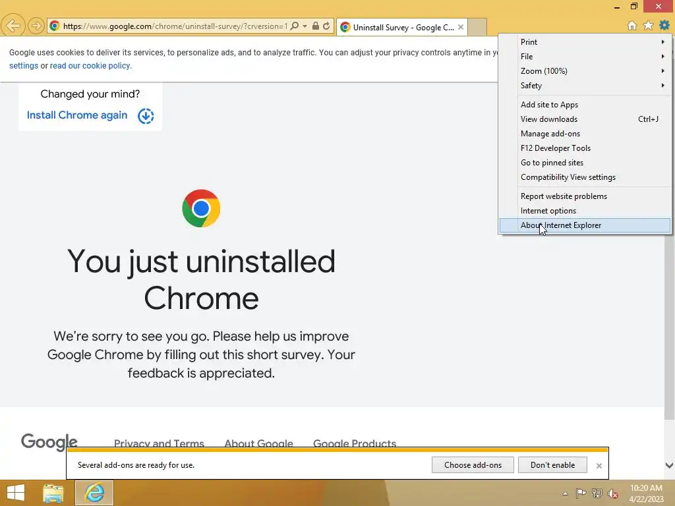Open the Windows Start button
The image size is (675, 506).
(x=16, y=493)
